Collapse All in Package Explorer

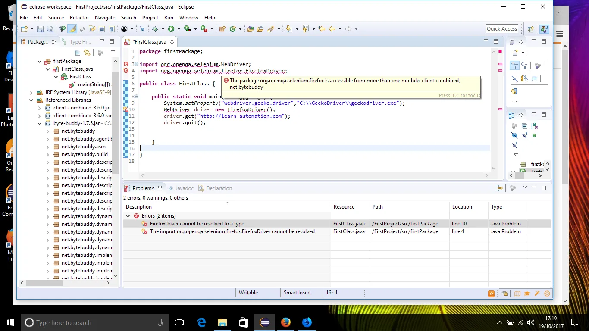pos(78,53)
